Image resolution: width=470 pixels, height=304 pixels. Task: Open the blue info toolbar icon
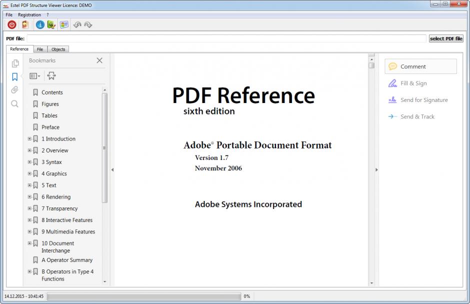pyautogui.click(x=40, y=24)
